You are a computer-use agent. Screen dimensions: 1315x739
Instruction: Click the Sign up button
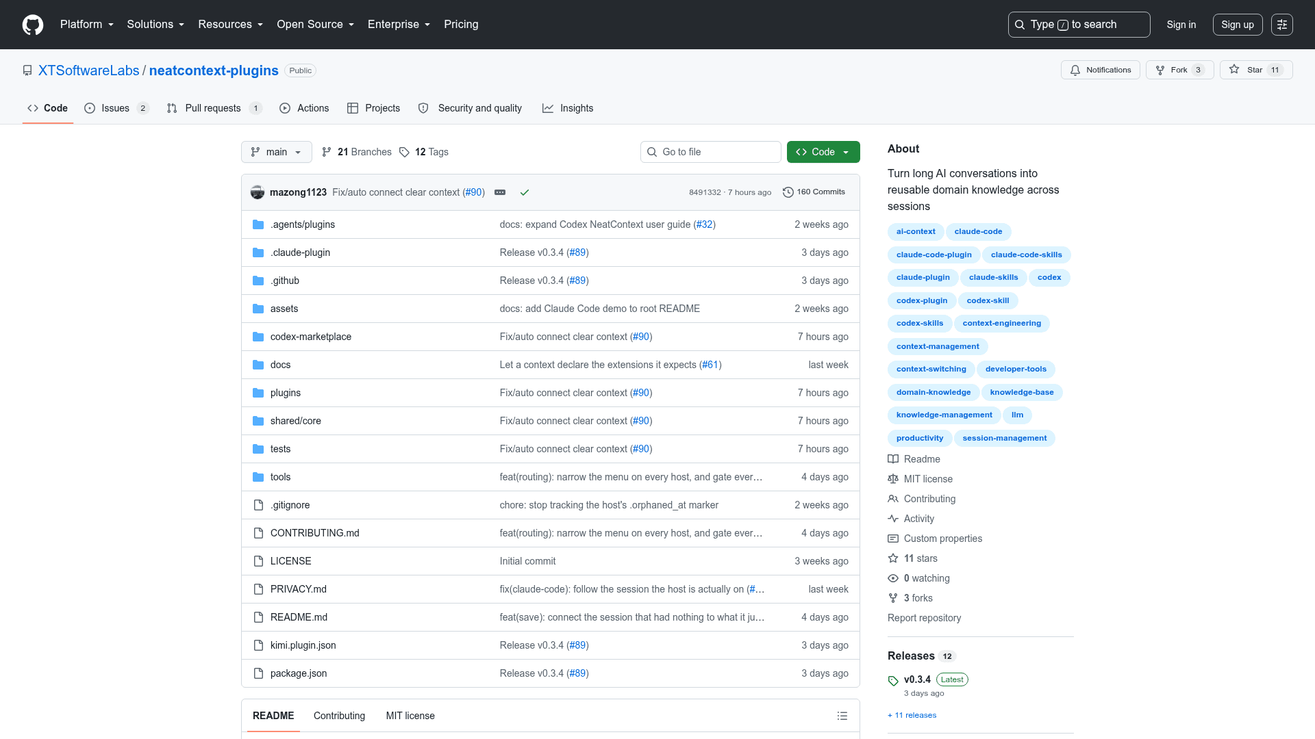1238,25
